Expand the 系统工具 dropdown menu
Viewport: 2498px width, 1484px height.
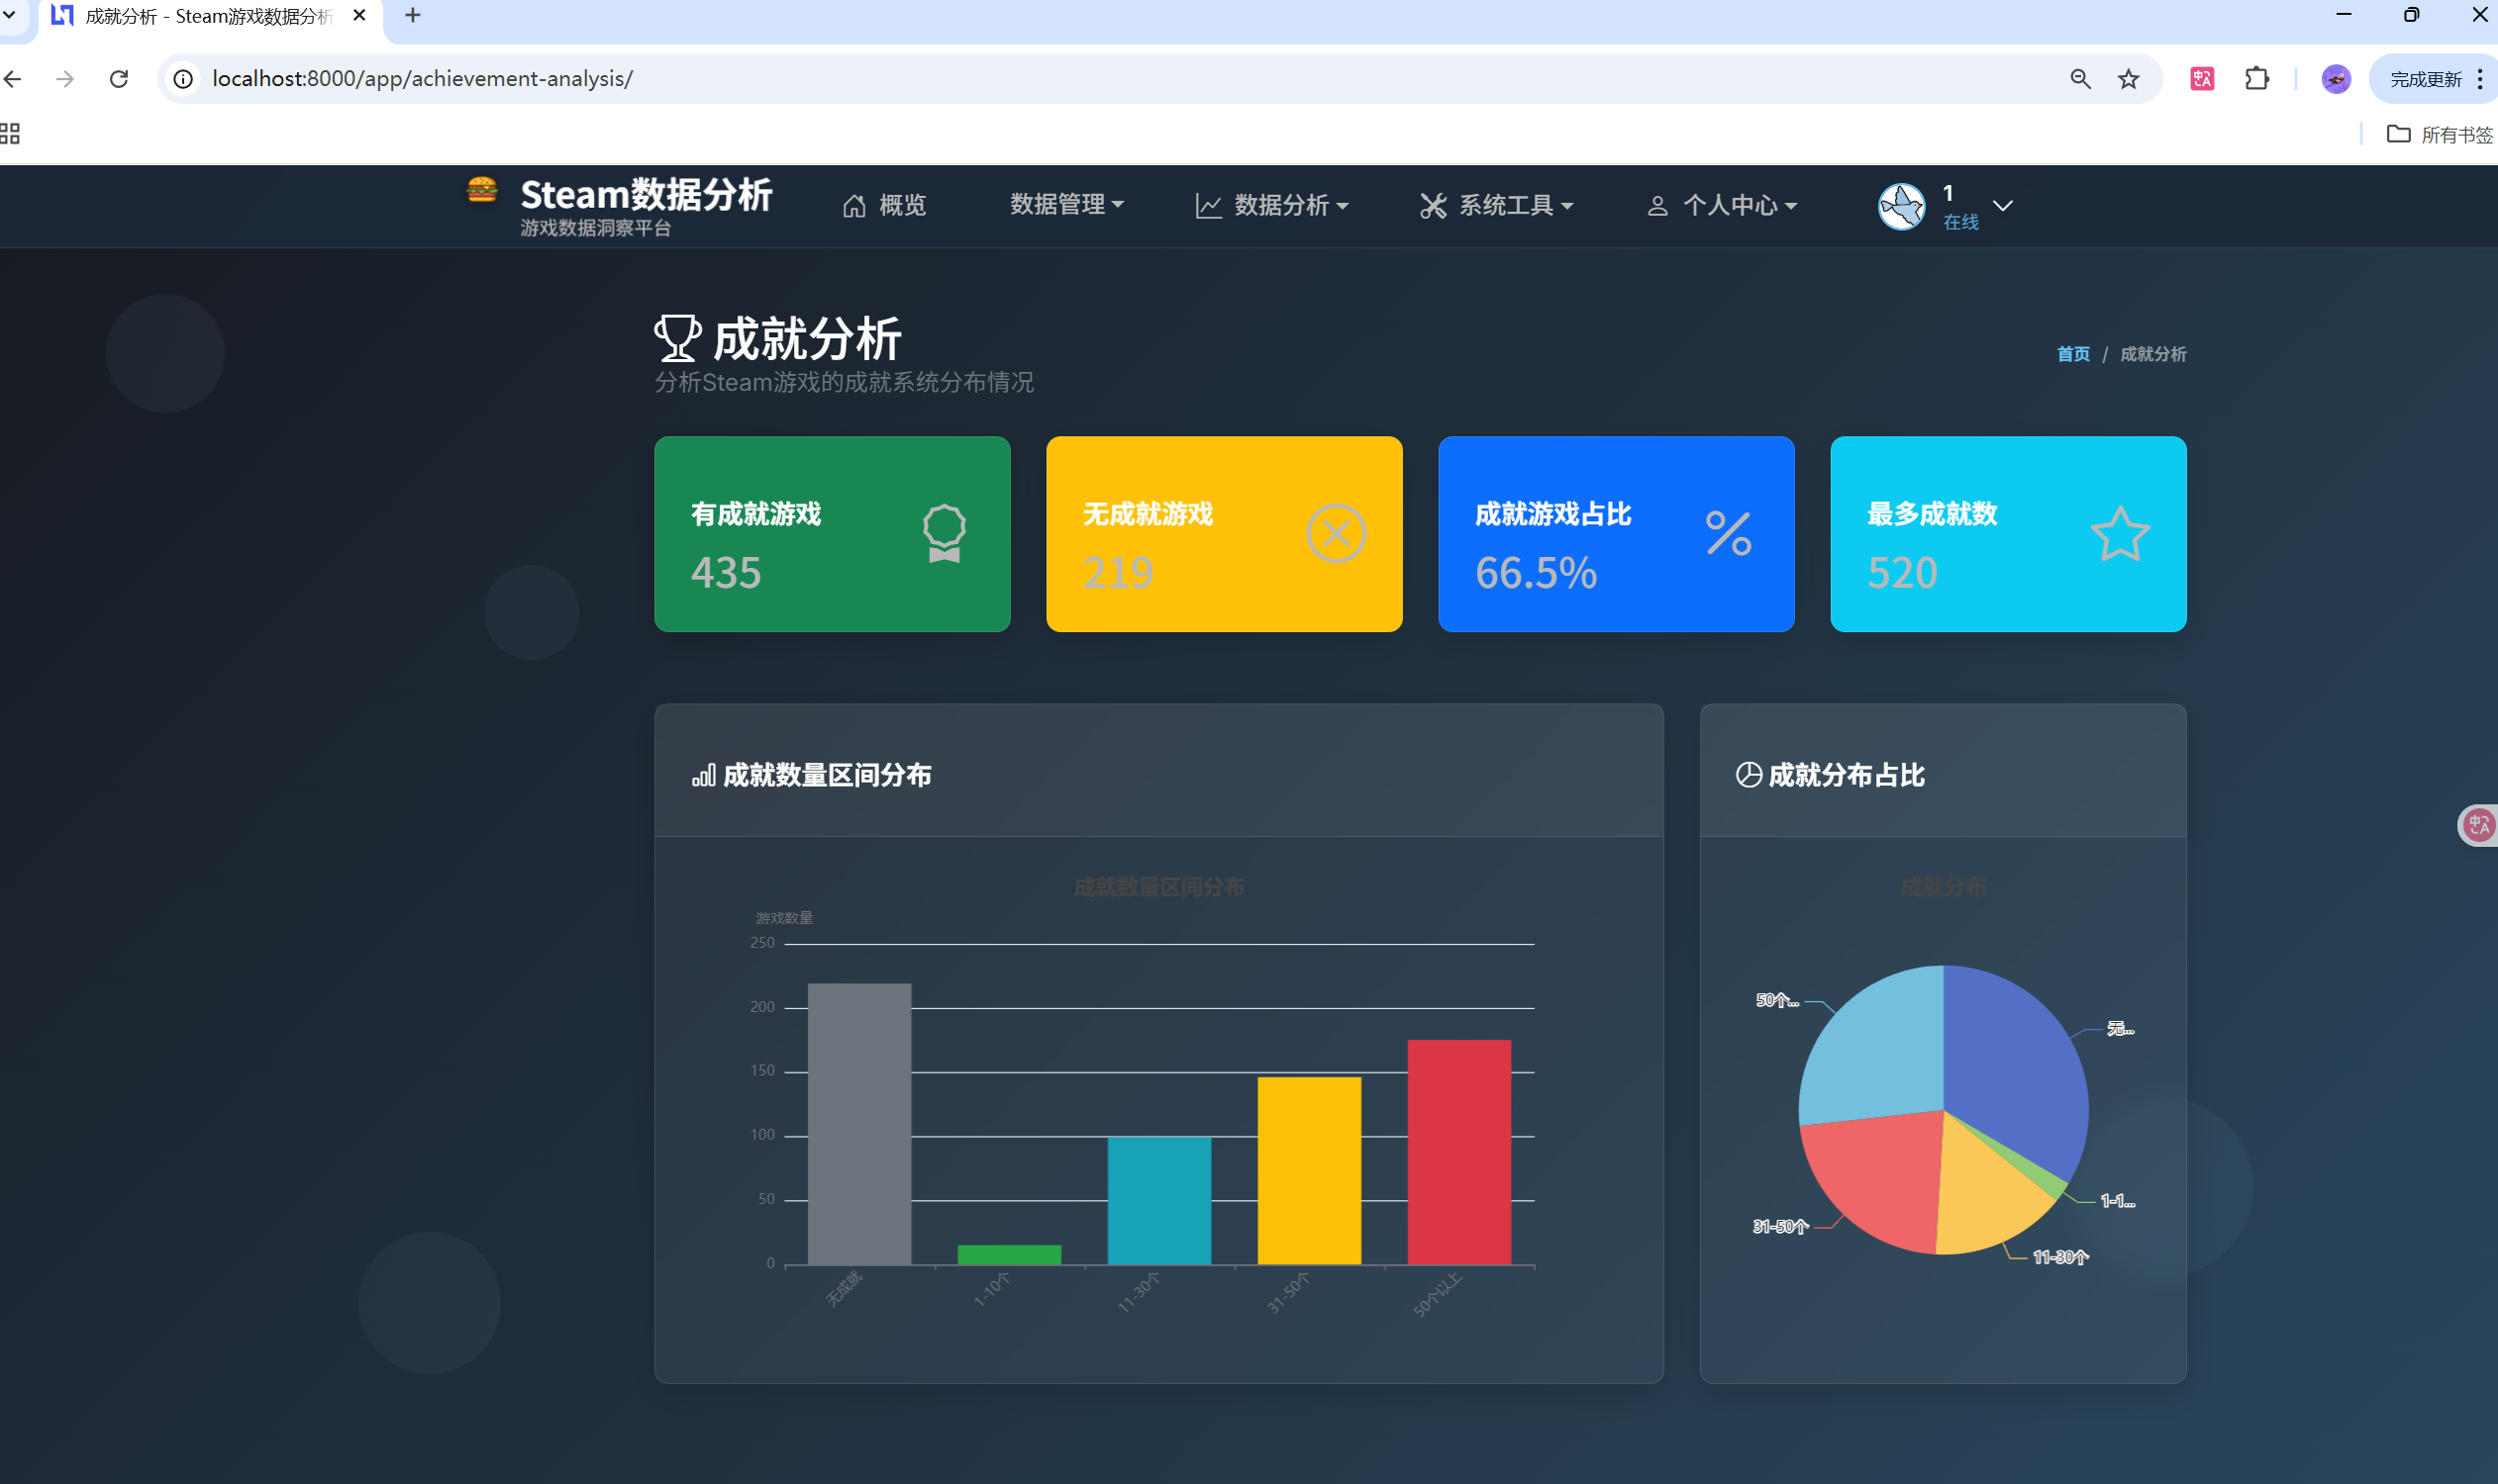tap(1496, 205)
